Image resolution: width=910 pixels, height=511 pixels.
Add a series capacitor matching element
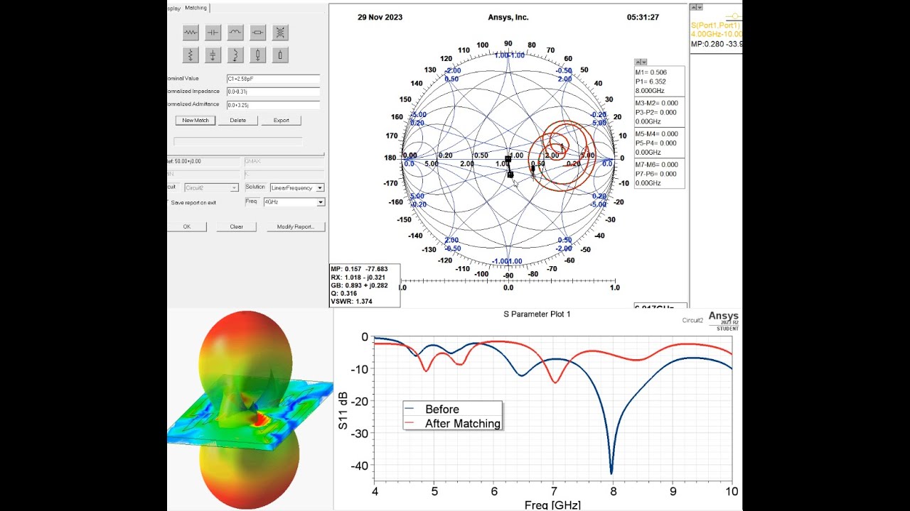coord(213,32)
